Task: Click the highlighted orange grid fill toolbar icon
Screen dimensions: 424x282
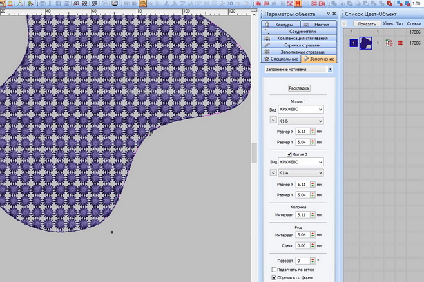Action: pyautogui.click(x=298, y=3)
